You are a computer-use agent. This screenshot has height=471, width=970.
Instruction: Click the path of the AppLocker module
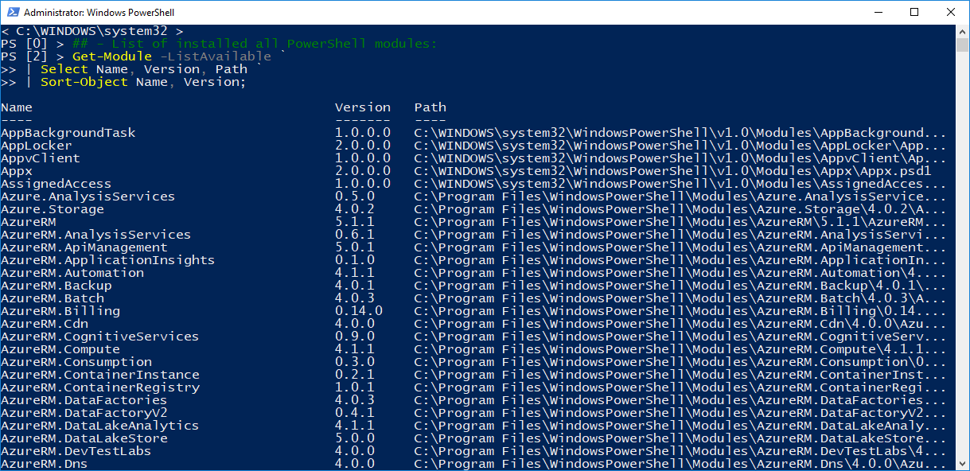(x=681, y=146)
